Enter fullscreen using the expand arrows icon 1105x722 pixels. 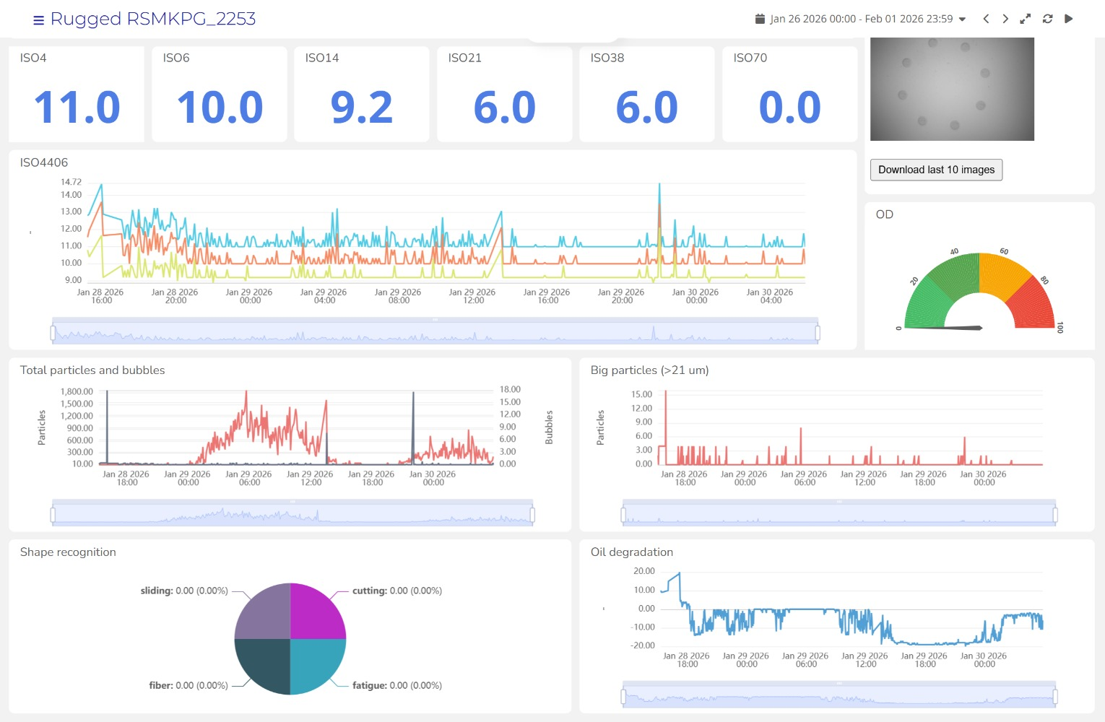(x=1025, y=19)
